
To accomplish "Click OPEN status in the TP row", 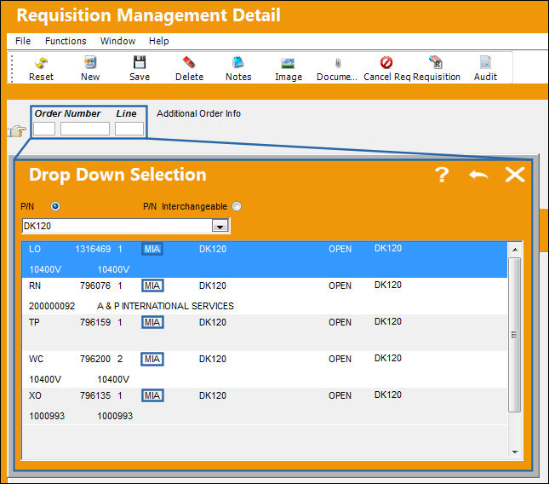I will [x=340, y=322].
